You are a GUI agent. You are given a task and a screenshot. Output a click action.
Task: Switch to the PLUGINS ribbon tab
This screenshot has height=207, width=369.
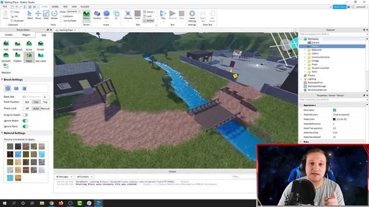85,6
